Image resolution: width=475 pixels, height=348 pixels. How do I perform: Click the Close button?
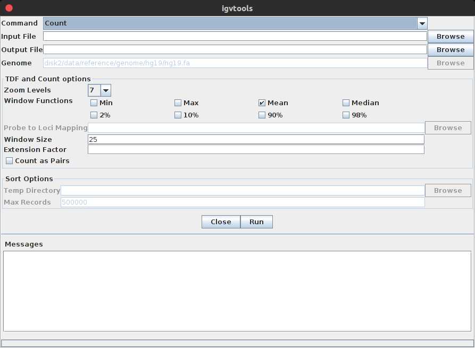(221, 222)
